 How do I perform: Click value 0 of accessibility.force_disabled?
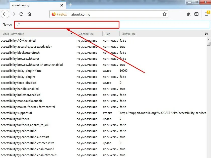[x=121, y=83]
